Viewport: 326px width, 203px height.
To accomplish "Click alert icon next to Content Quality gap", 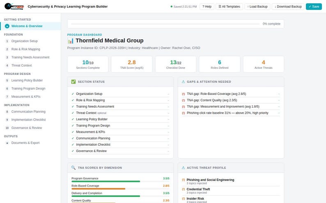I will coord(184,100).
